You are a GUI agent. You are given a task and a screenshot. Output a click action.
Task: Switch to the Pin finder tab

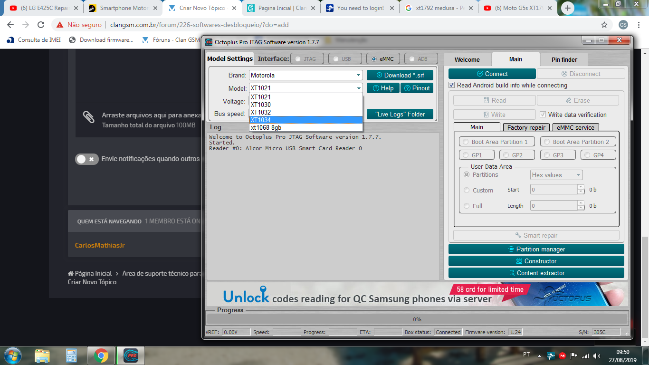(x=564, y=59)
